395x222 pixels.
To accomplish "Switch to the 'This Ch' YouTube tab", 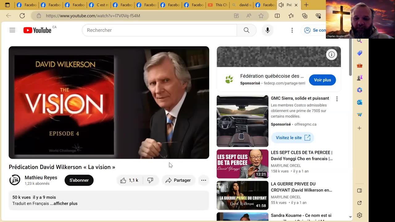I will [x=218, y=5].
